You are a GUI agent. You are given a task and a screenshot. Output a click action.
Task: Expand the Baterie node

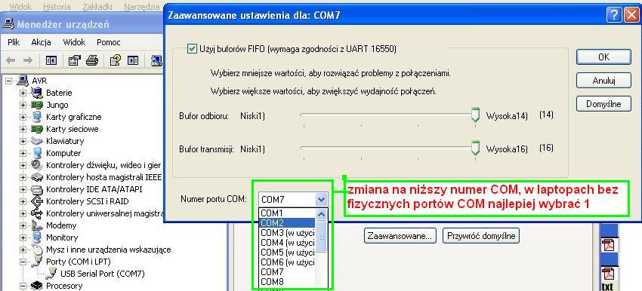pos(23,93)
